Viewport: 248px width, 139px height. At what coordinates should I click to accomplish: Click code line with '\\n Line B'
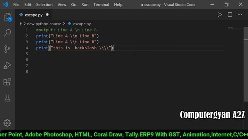click(x=67, y=36)
